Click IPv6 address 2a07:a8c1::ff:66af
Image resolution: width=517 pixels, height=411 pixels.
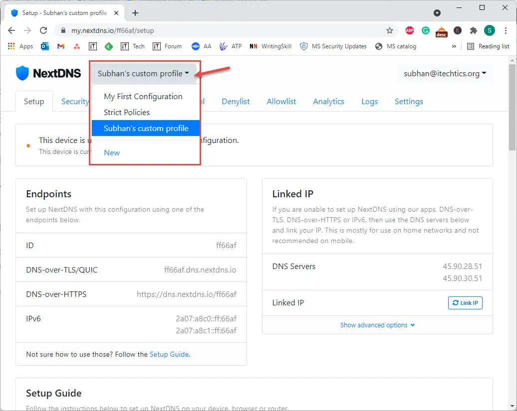pyautogui.click(x=206, y=330)
